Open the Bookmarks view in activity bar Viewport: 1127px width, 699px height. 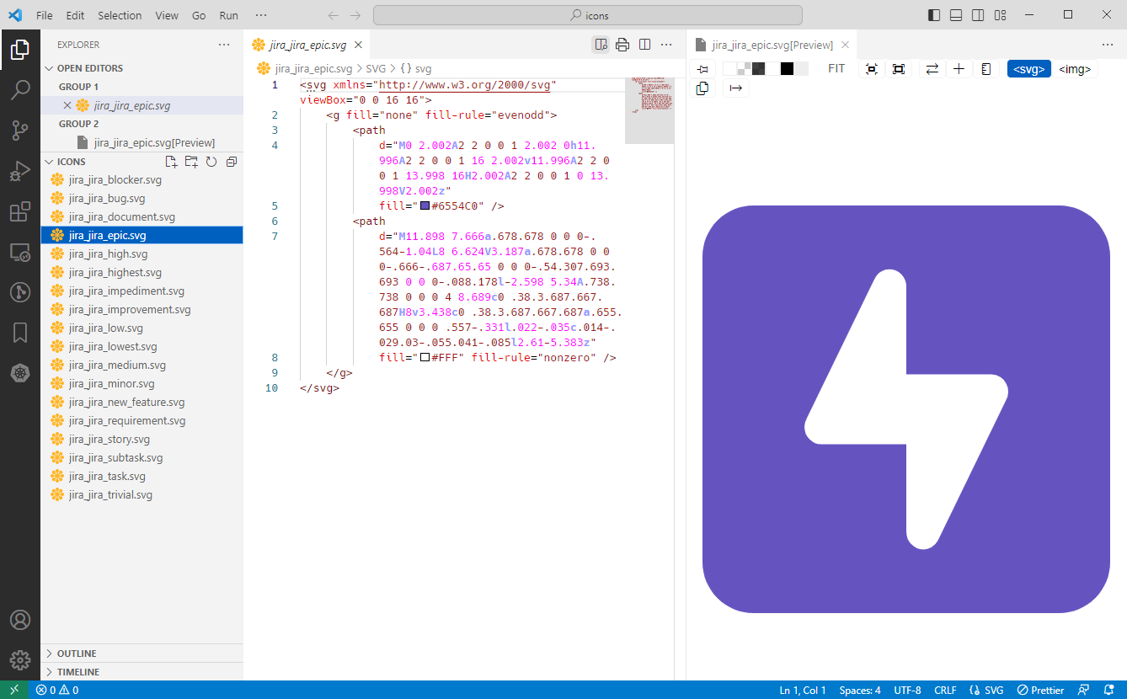pos(20,333)
